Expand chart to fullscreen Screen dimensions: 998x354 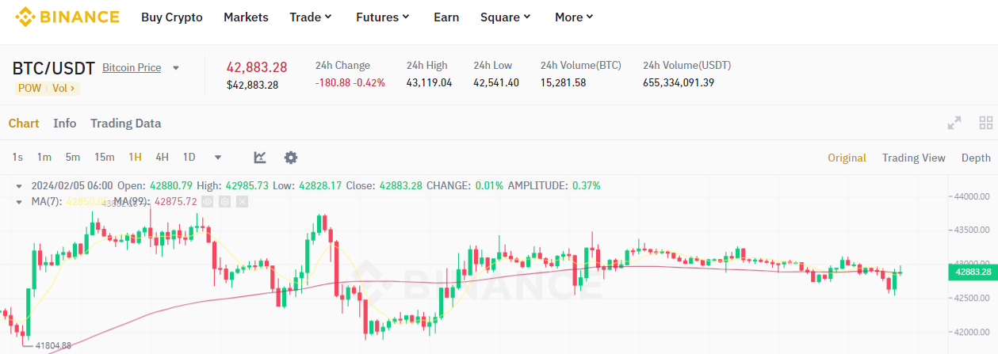(x=954, y=123)
